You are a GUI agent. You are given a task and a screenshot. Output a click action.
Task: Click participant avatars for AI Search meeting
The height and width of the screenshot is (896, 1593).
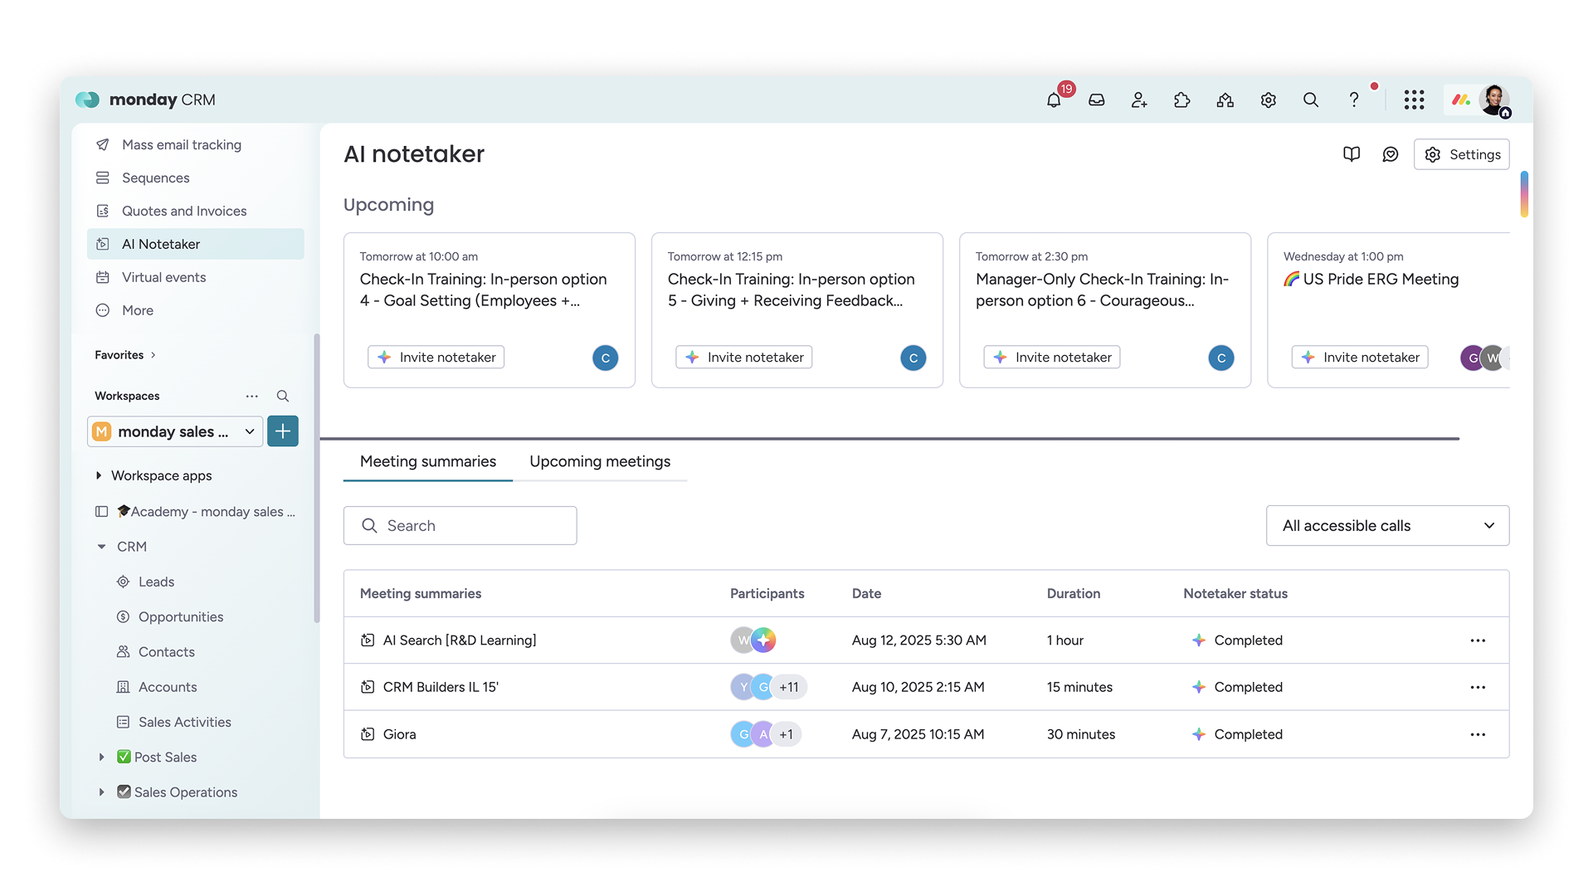[x=753, y=640]
